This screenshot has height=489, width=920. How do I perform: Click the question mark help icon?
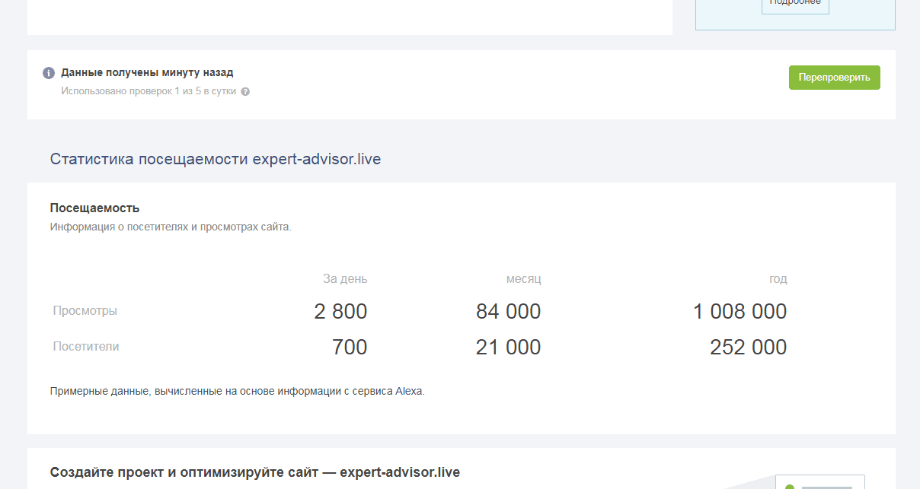(245, 92)
